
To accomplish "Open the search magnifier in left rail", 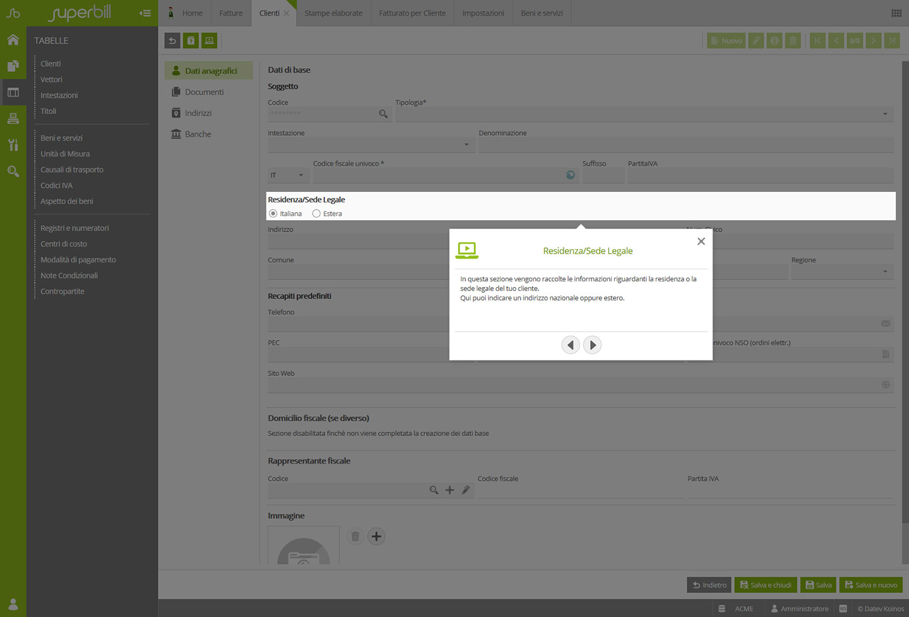I will click(x=13, y=171).
